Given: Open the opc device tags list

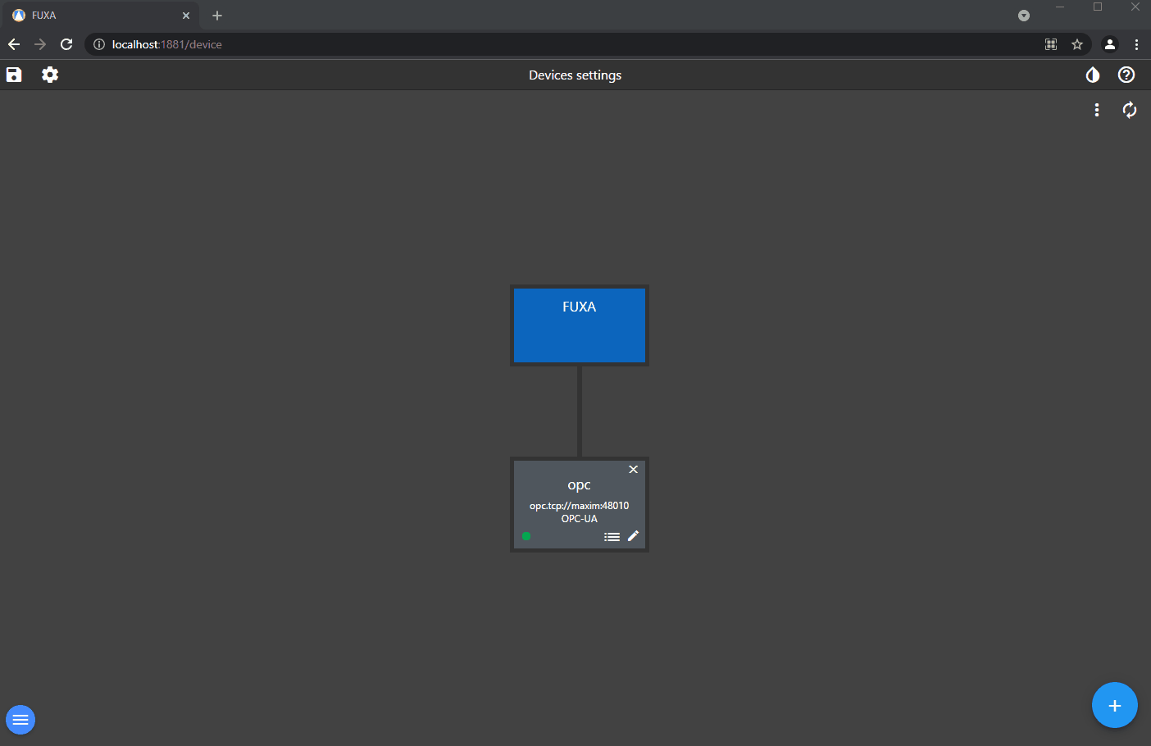Looking at the screenshot, I should [612, 537].
